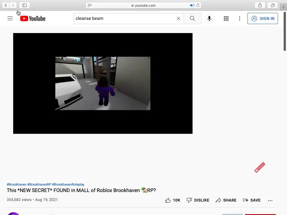The height and width of the screenshot is (215, 287).
Task: Open the #Brookhaven hashtag link
Action: coord(17,184)
